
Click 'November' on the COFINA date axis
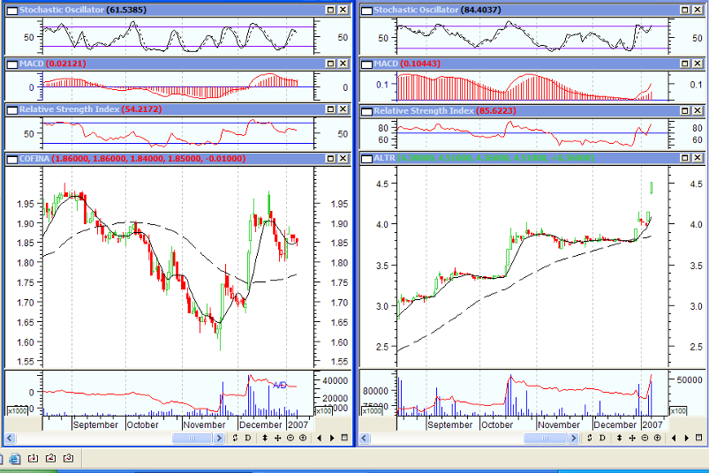pyautogui.click(x=204, y=424)
